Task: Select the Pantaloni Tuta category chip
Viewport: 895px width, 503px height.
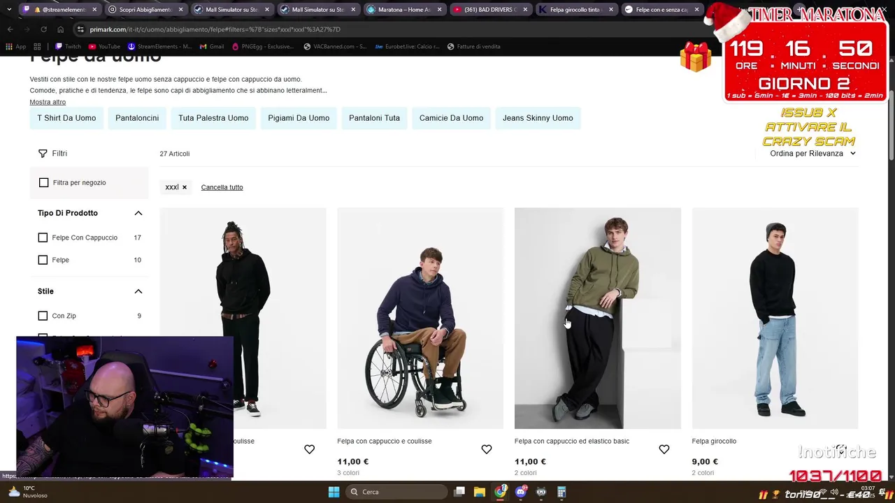Action: click(x=374, y=118)
